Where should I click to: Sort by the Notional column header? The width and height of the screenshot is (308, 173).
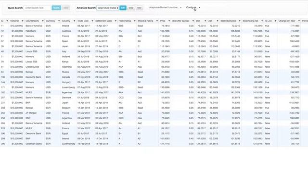tap(14, 21)
